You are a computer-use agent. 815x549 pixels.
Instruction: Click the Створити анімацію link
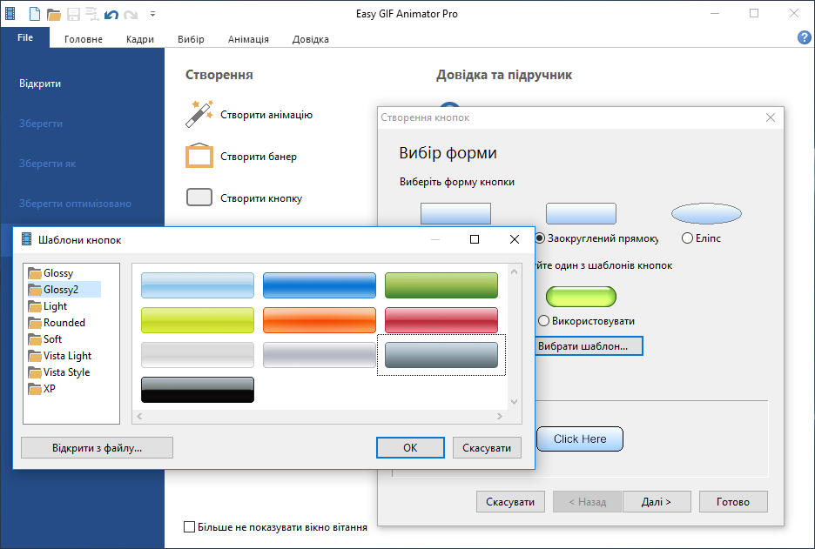point(266,115)
